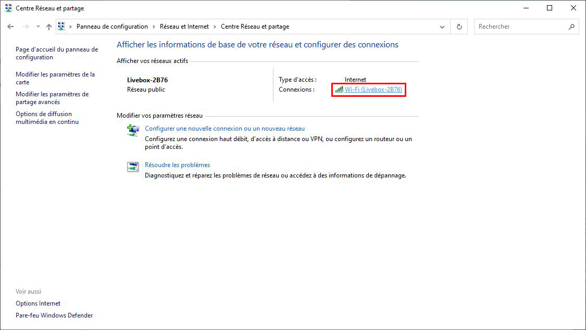Minimize the Centre Réseau et partage window
Screen dimensions: 586x330
[526, 8]
